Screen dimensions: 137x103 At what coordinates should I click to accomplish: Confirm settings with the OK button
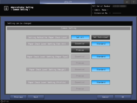(x=123, y=97)
